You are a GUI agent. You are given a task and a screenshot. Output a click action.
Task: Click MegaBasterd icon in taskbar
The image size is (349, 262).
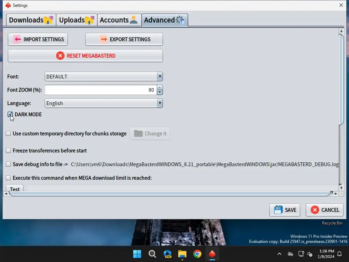[x=212, y=254]
